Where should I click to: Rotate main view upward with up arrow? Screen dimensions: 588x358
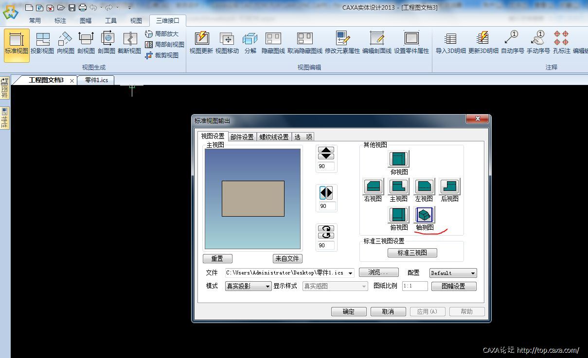326,150
